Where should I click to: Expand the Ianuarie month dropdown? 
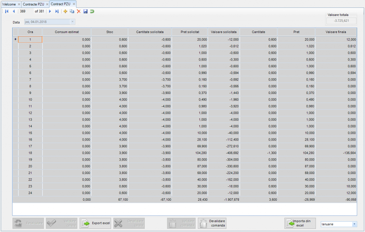pyautogui.click(x=354, y=224)
